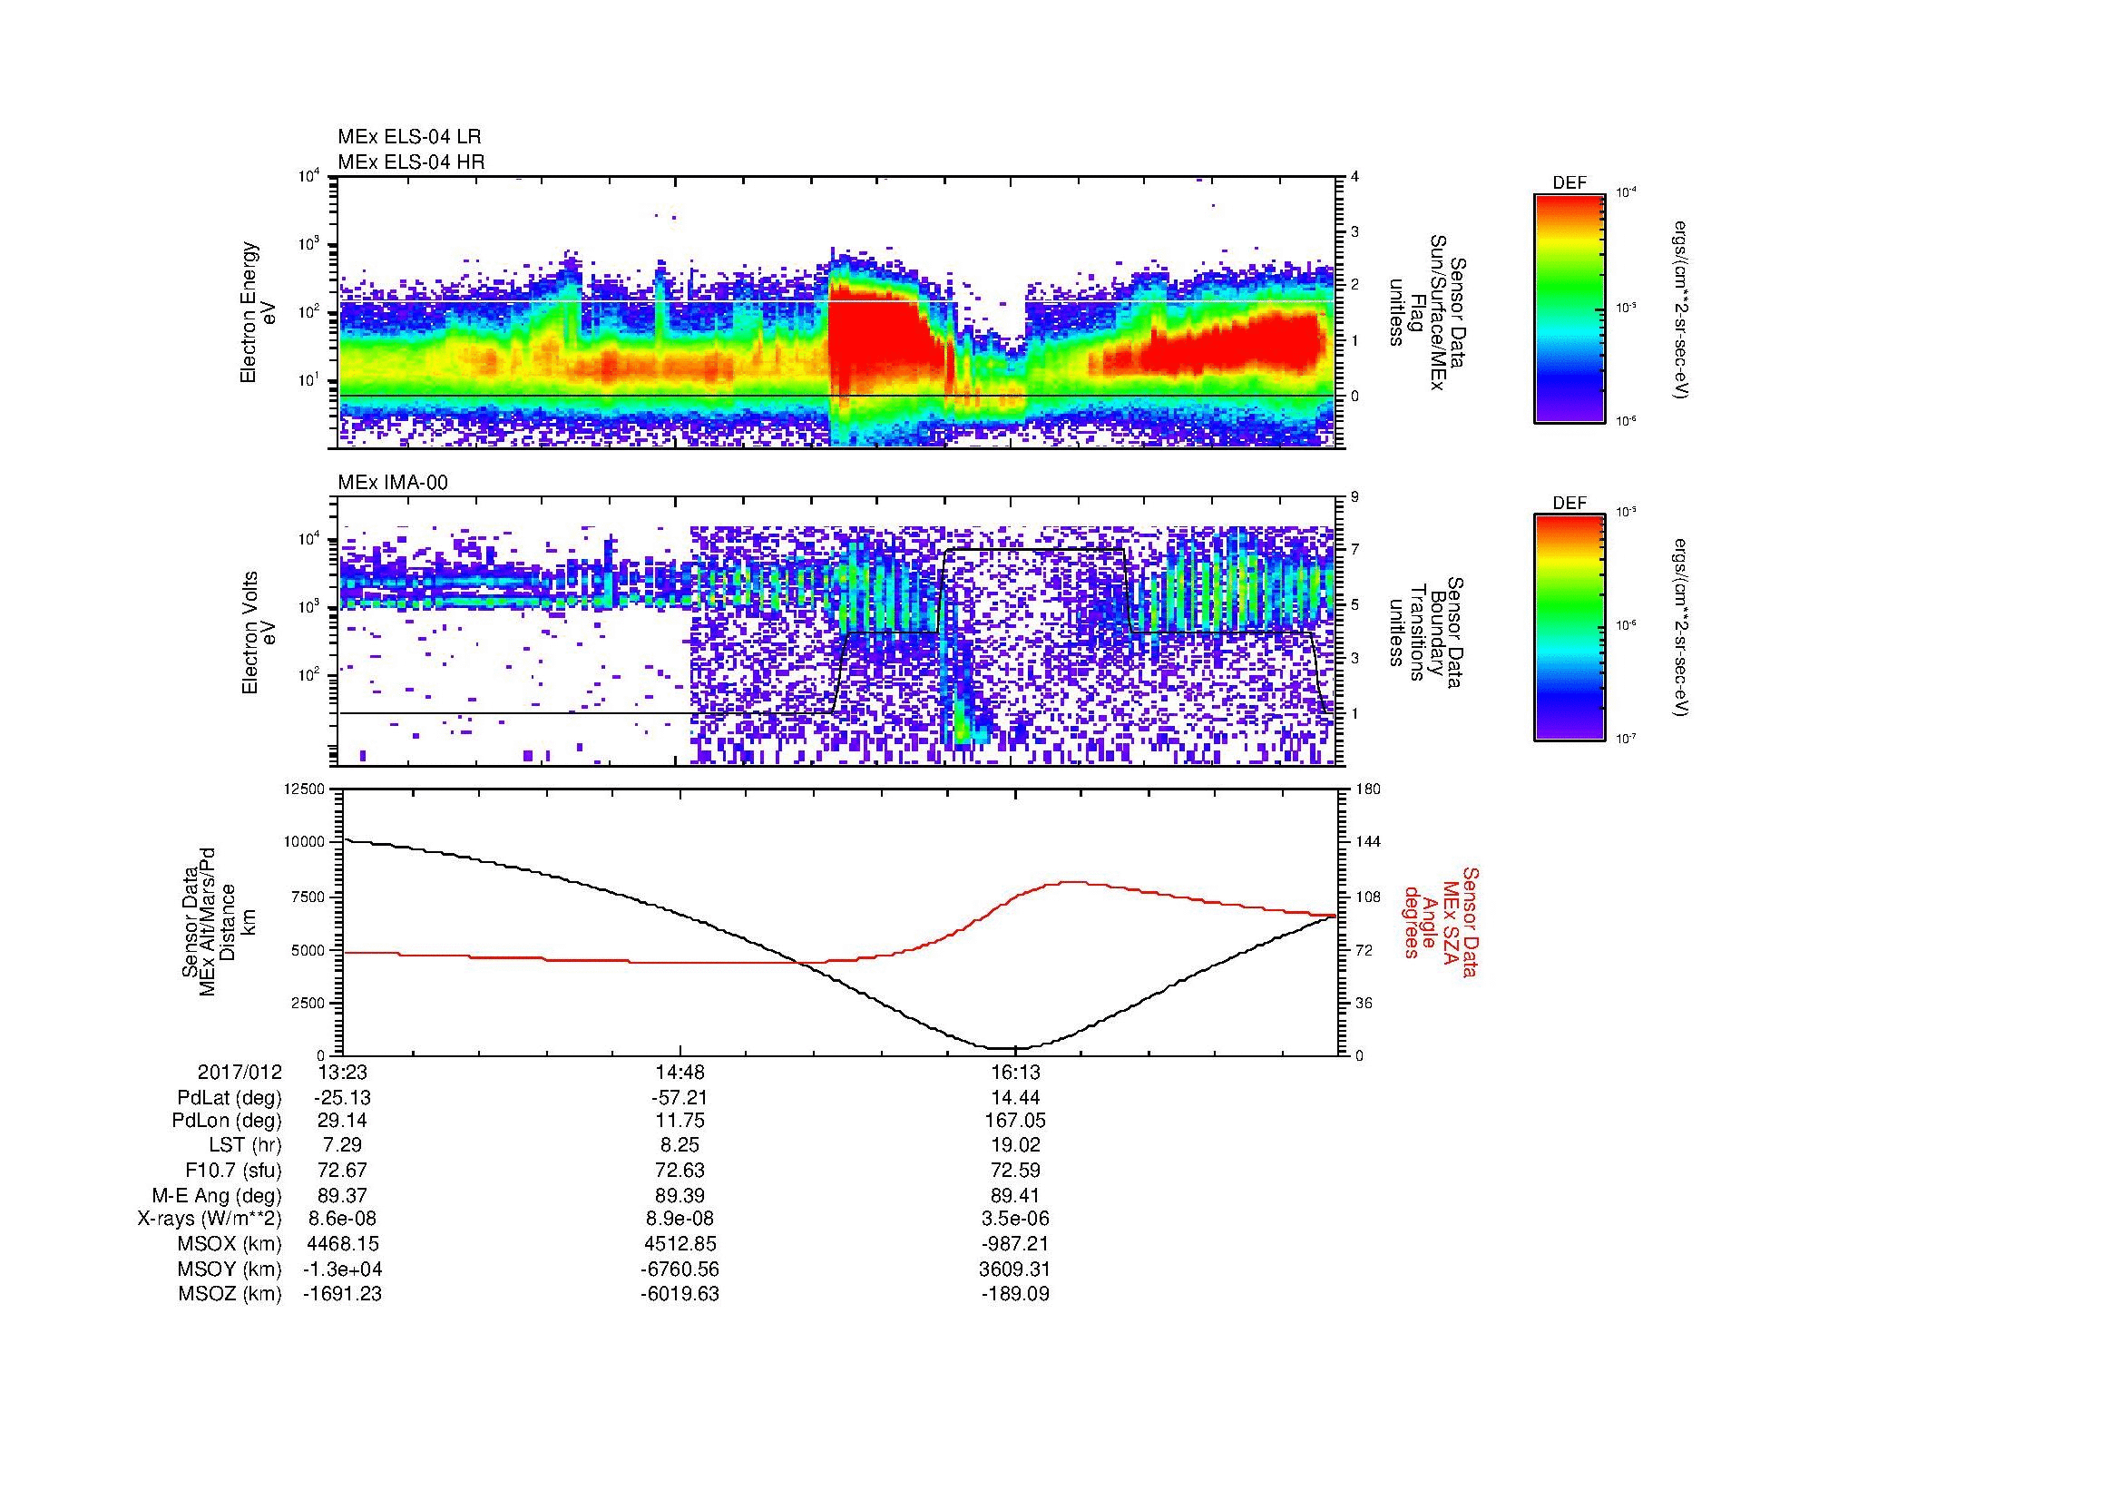
Task: Select MSOX value 4468.15
Action: coord(342,1244)
